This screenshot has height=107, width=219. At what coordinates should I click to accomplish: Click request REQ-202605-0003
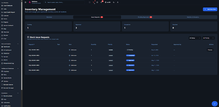click(34, 65)
